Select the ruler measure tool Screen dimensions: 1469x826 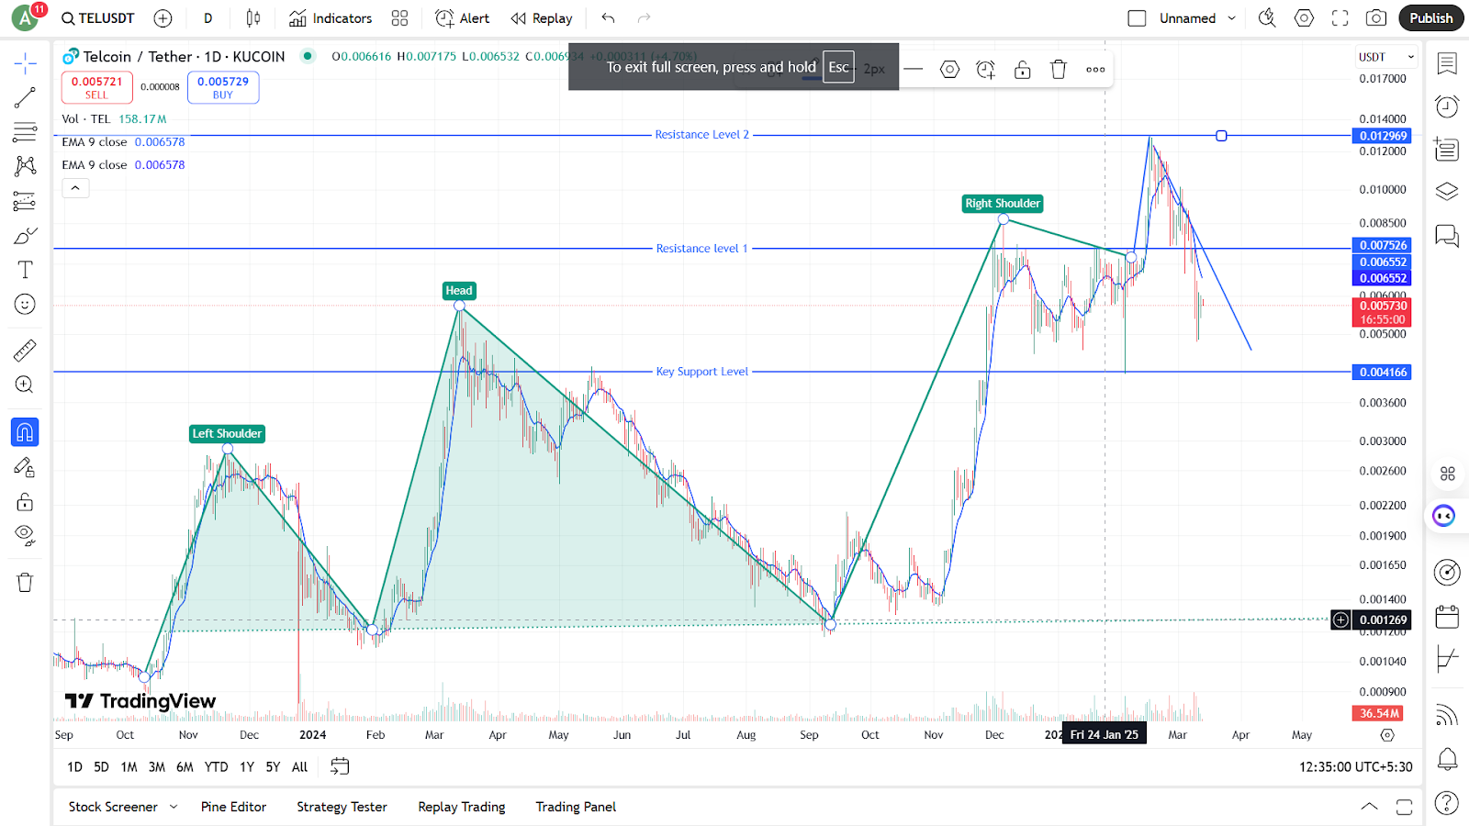click(x=25, y=351)
